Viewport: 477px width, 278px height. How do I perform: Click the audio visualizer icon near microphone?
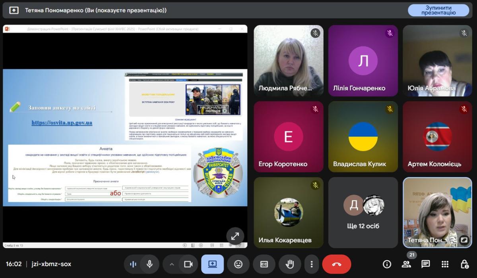(133, 264)
